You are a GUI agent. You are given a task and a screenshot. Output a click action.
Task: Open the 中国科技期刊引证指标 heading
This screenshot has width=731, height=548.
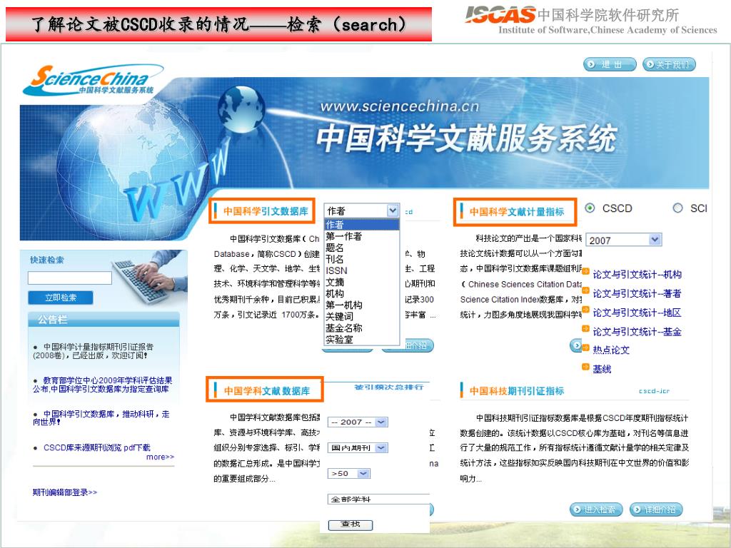pos(517,391)
